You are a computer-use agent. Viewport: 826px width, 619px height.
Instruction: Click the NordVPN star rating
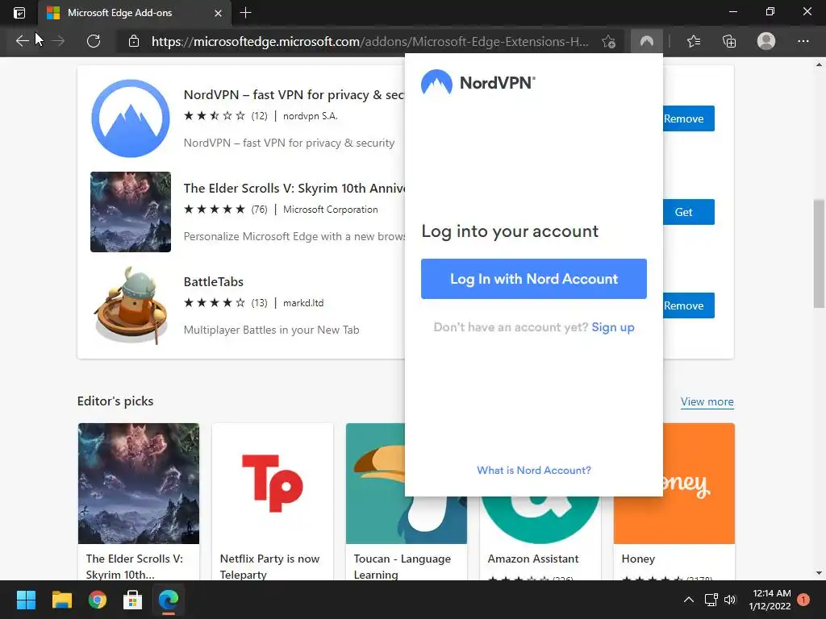click(215, 116)
